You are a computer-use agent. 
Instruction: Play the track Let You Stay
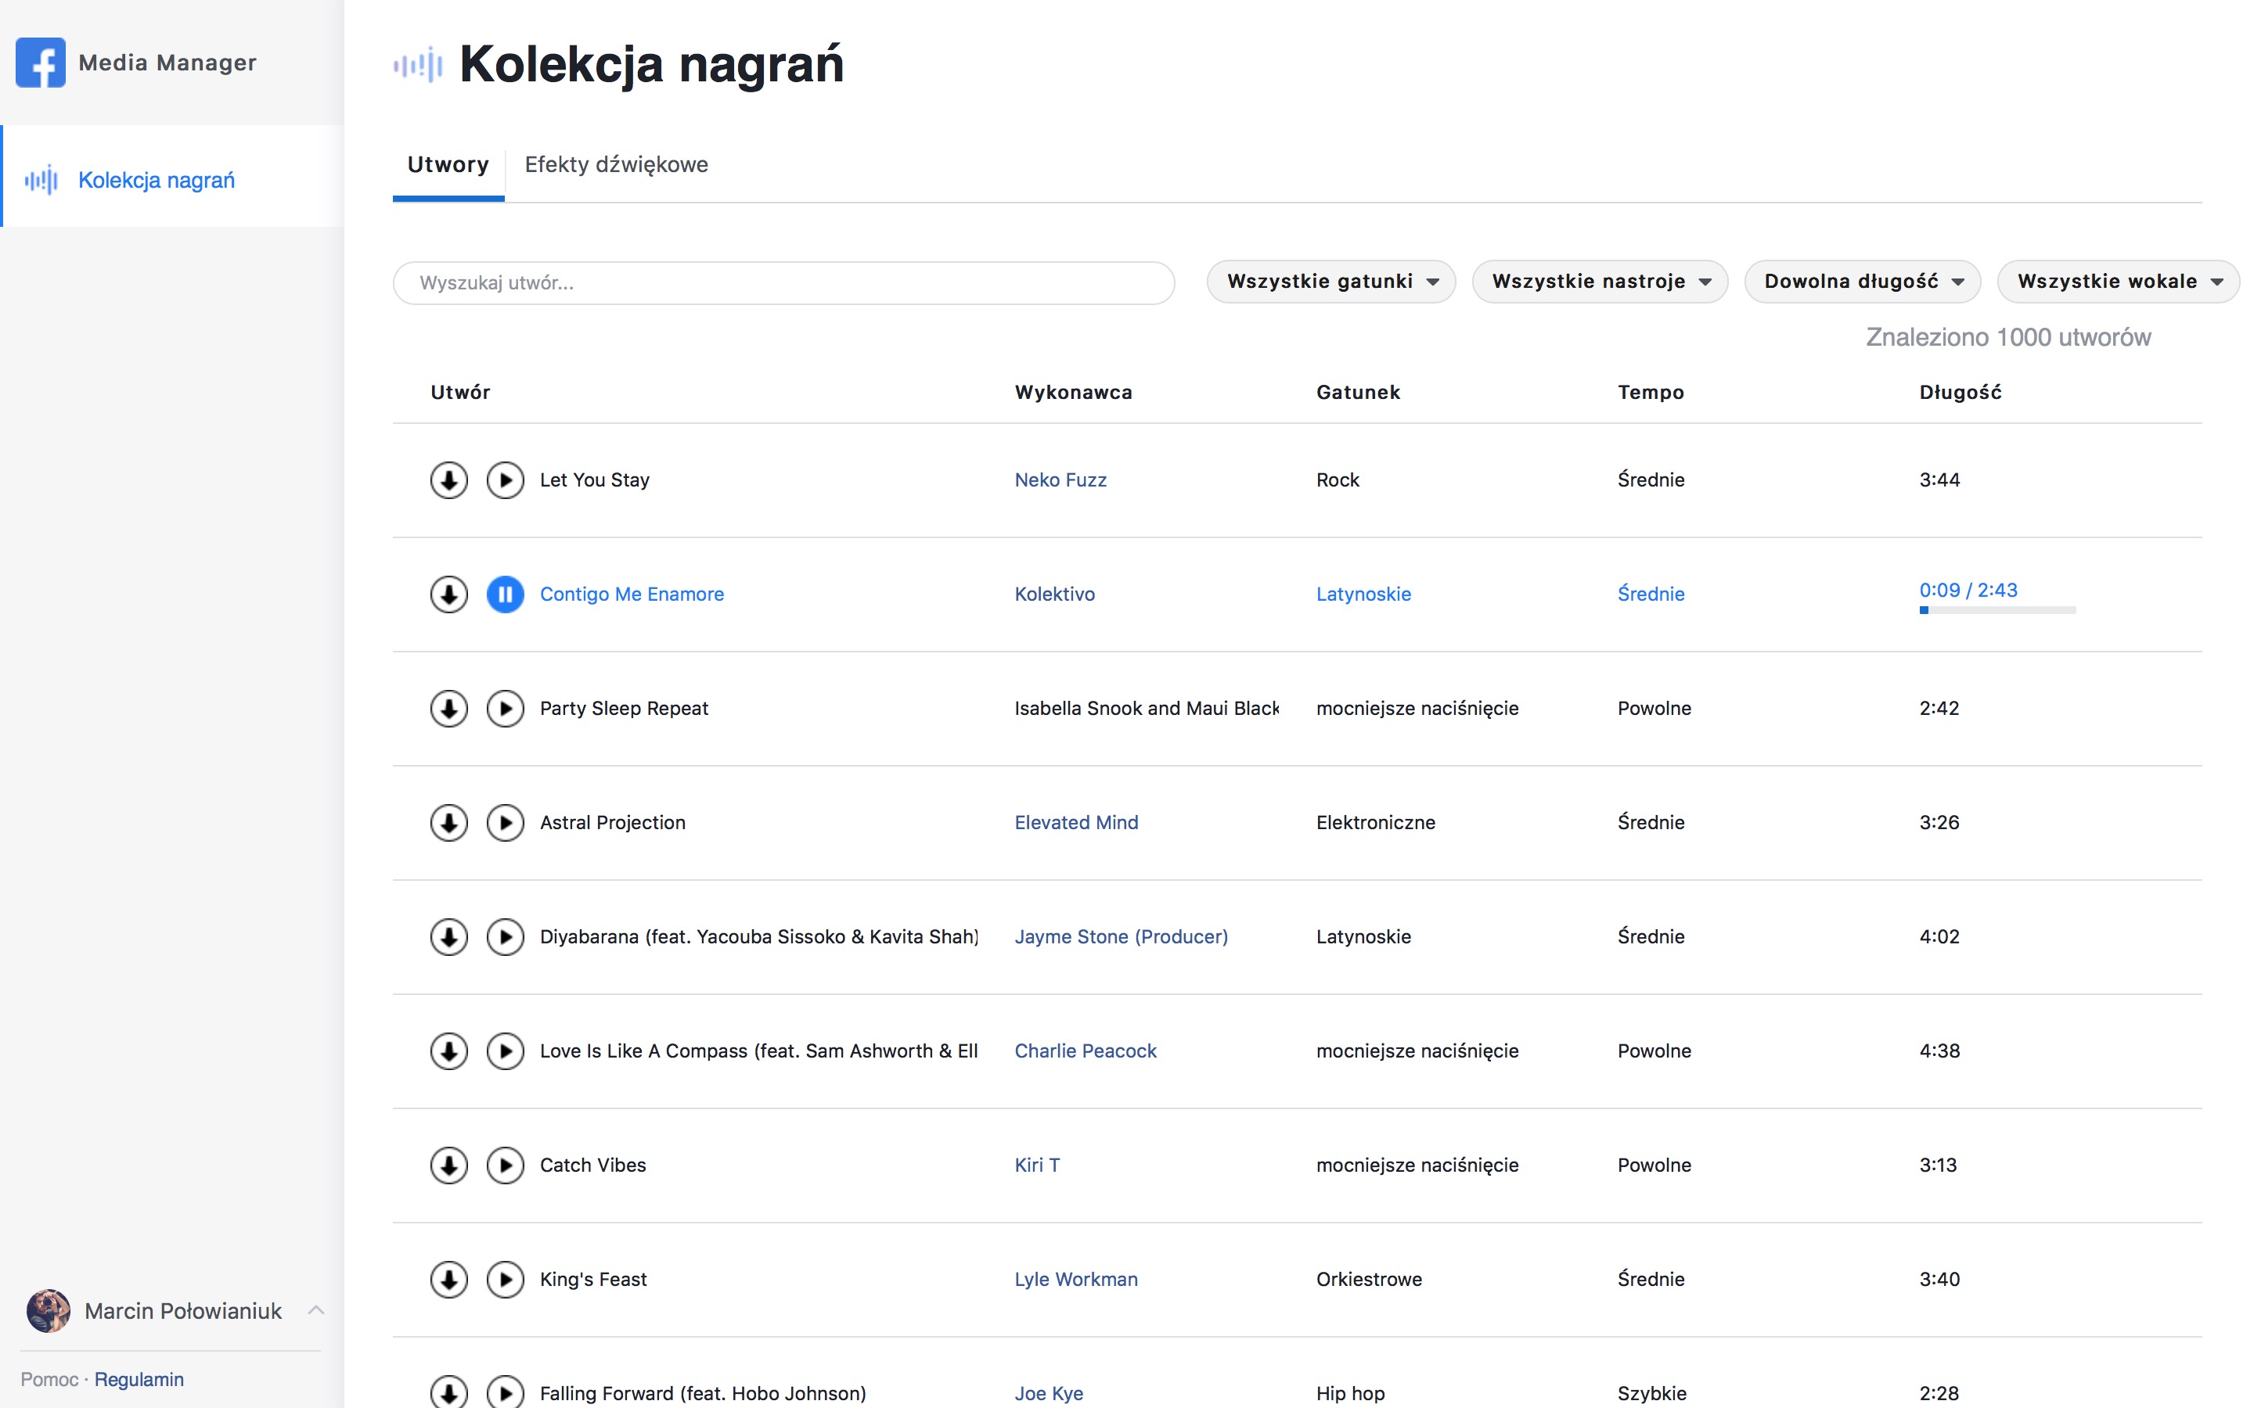[x=506, y=480]
